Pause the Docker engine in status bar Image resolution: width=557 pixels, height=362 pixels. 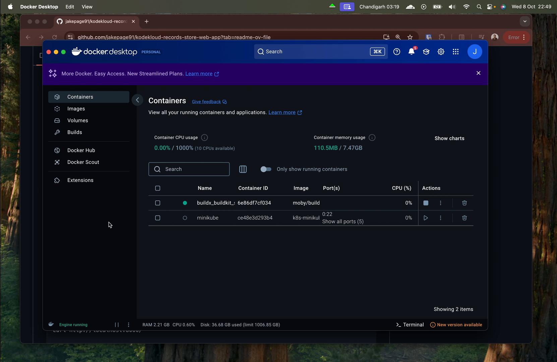coord(117,324)
